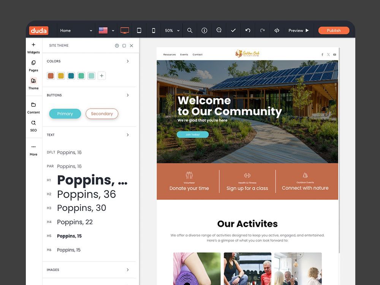
Task: Switch to tablet view icon
Action: 139,30
